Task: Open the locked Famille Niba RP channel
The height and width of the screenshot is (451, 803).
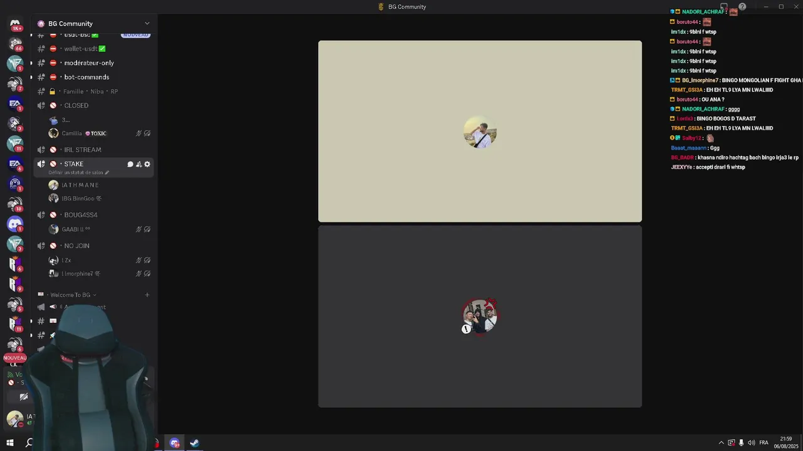Action: tap(94, 91)
